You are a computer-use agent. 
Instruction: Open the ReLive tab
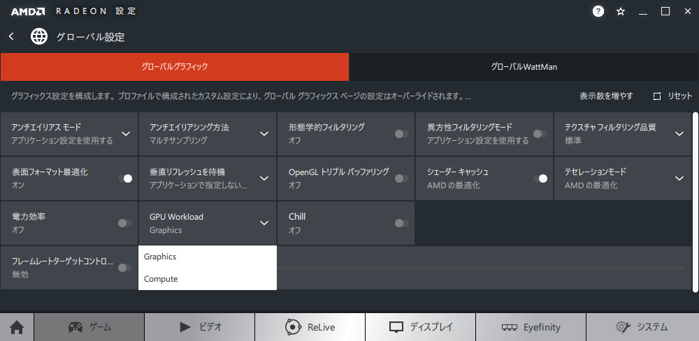310,327
